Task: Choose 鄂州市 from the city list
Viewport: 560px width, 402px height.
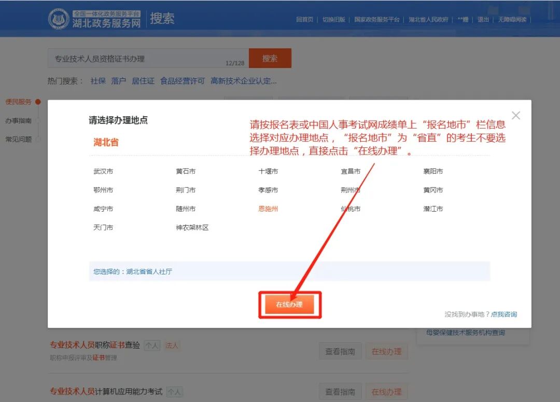Action: [x=103, y=190]
